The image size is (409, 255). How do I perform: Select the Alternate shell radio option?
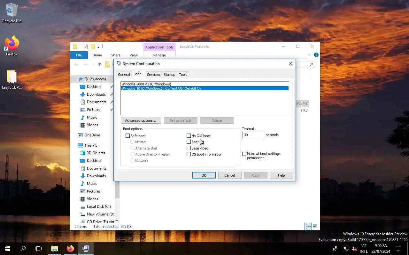pyautogui.click(x=133, y=148)
